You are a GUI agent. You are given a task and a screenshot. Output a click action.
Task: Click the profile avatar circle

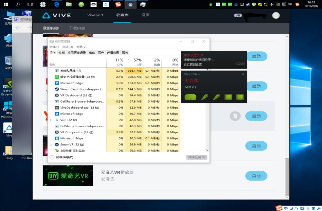pos(275,15)
